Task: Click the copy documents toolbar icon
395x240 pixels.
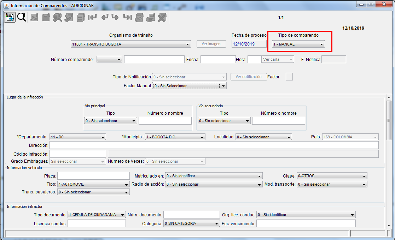Action: point(81,17)
